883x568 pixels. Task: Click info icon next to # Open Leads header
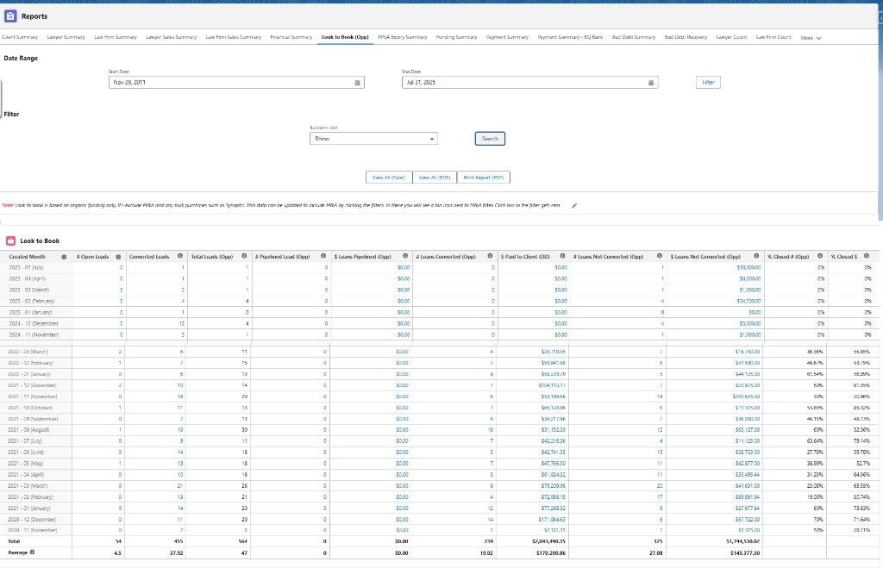point(118,257)
